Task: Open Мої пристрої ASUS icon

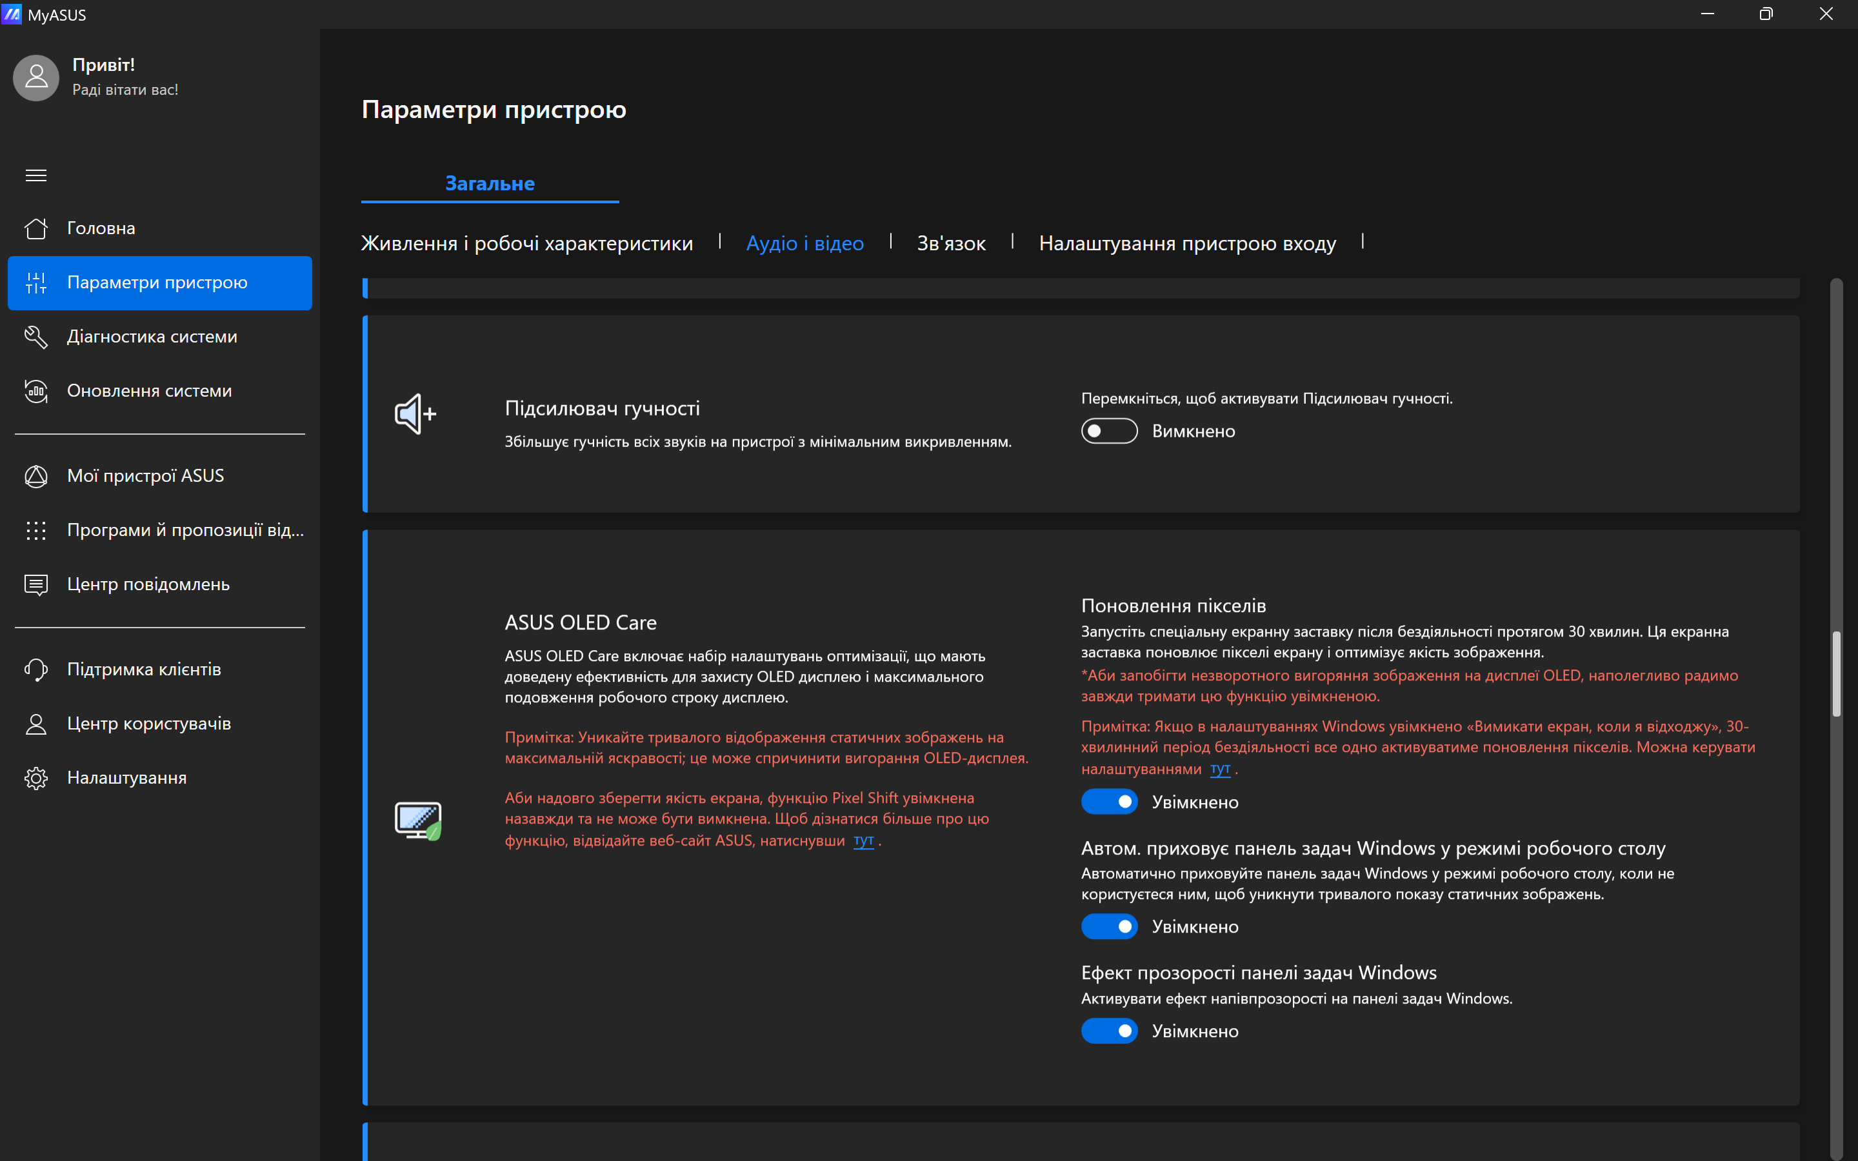Action: click(x=36, y=476)
